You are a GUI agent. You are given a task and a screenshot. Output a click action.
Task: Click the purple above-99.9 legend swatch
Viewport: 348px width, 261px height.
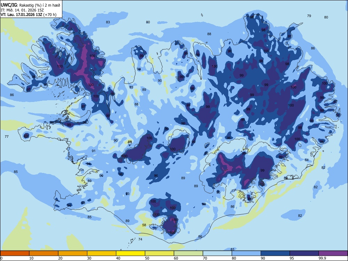[333, 253]
